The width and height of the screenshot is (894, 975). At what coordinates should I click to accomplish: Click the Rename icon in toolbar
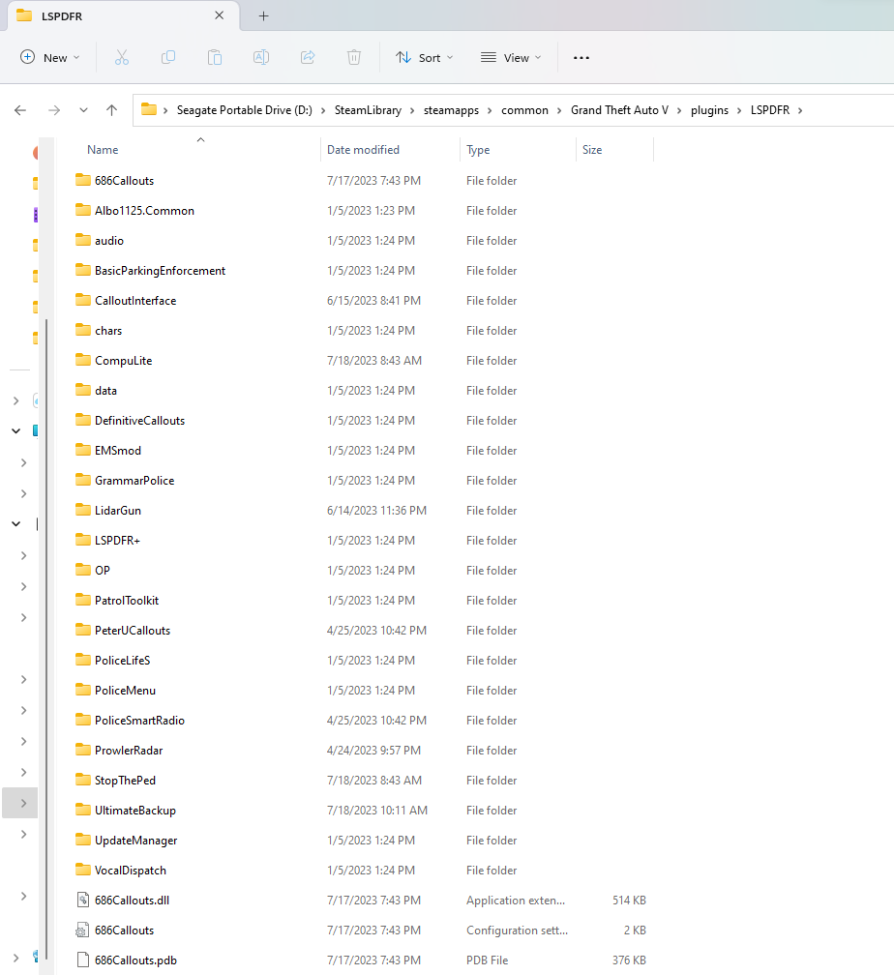(261, 58)
